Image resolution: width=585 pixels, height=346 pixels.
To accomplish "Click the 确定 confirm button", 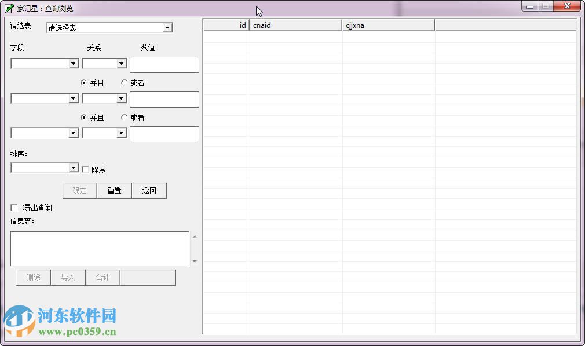I will 79,190.
